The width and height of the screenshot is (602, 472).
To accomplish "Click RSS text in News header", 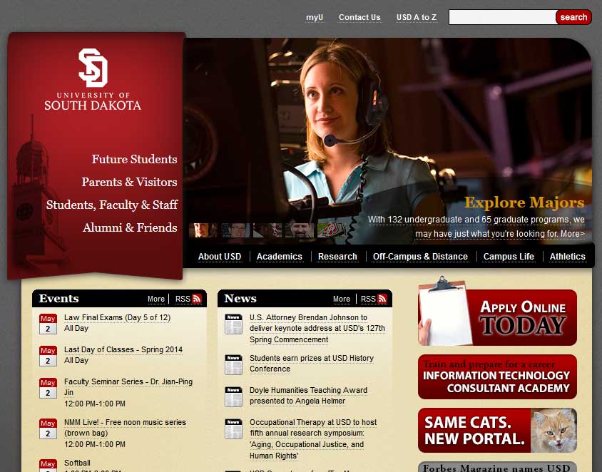I will pos(368,299).
